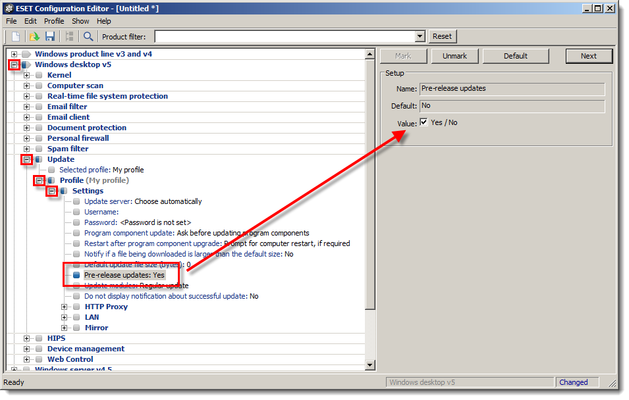Select Program component update entry
Screen dimensions: 629x400
(196, 234)
